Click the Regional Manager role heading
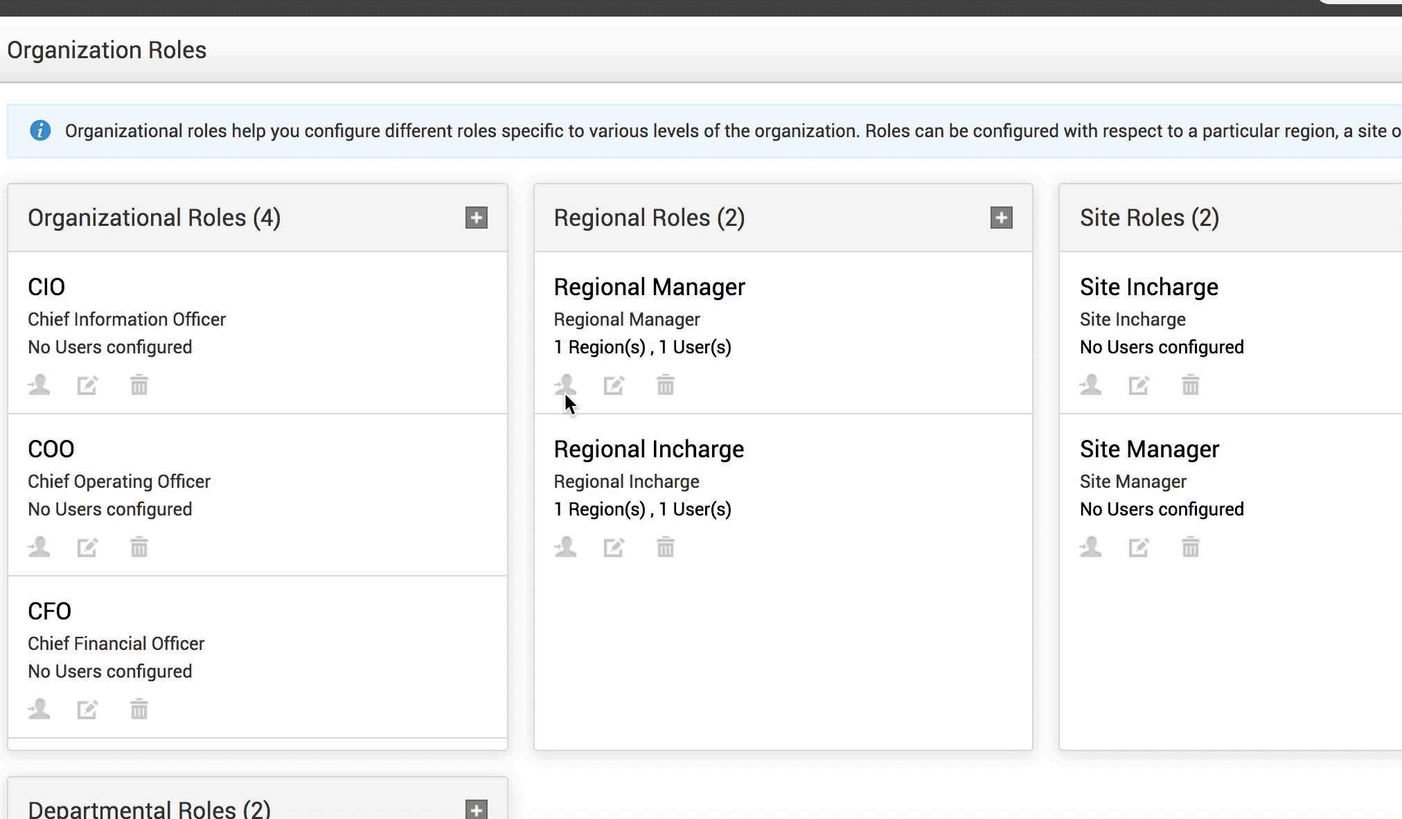The width and height of the screenshot is (1402, 819). click(x=649, y=287)
